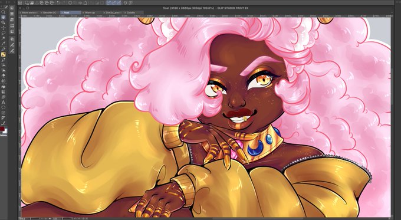Switch to the Genshin OC tab
The width and height of the screenshot is (401, 220).
coord(50,12)
